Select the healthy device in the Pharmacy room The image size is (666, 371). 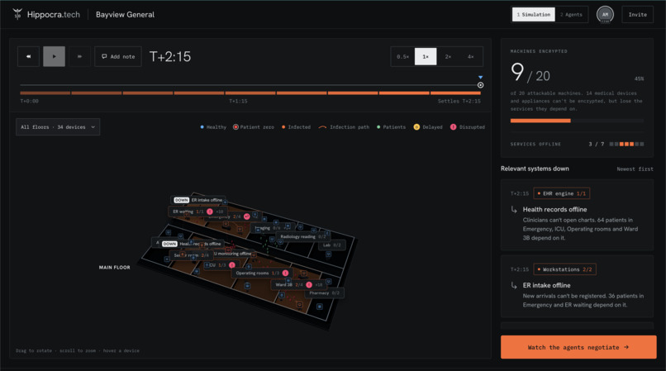point(320,307)
